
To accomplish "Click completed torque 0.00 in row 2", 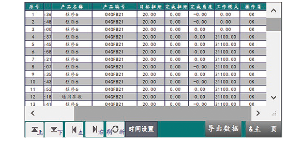I will click(x=176, y=22).
